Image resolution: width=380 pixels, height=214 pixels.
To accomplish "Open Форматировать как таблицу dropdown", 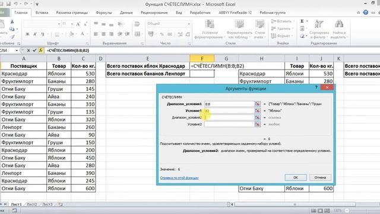I will pos(239,30).
